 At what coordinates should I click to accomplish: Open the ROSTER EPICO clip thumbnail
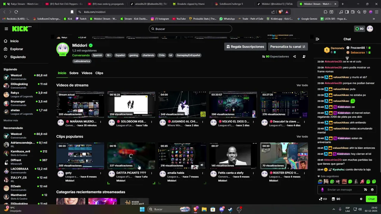pos(284,156)
